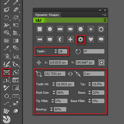124x124 pixels.
Task: Select the ruler measure tool
Action: 16,80
